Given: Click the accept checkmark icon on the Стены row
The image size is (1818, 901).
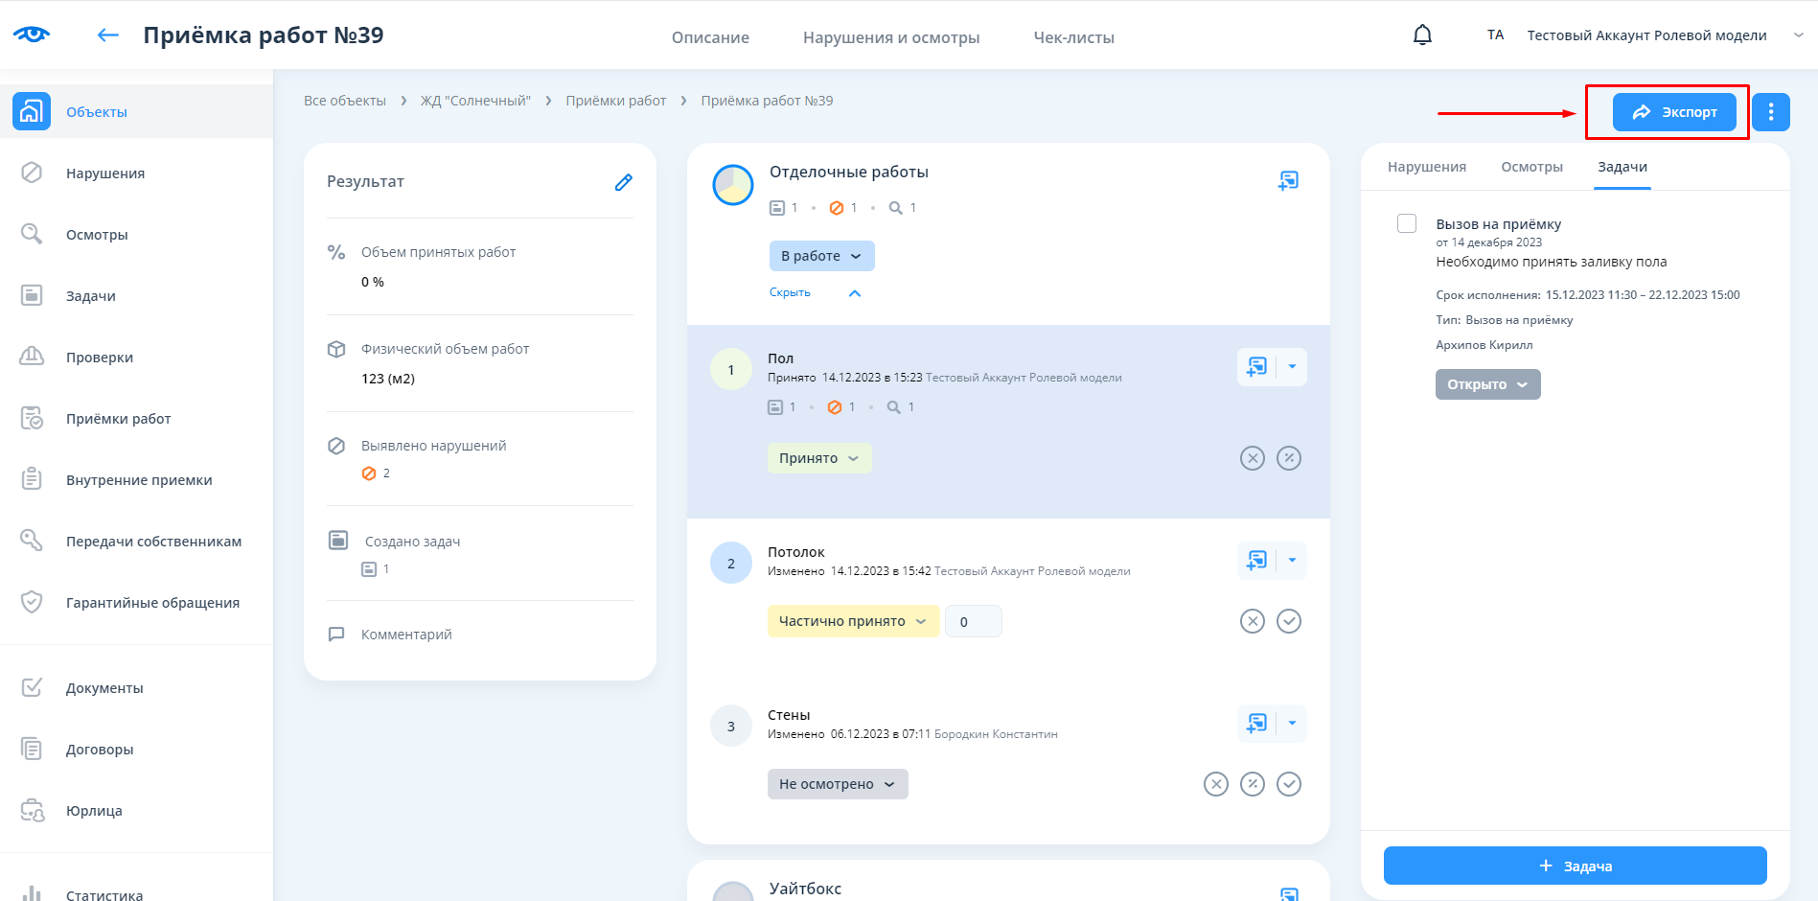Looking at the screenshot, I should (x=1289, y=784).
